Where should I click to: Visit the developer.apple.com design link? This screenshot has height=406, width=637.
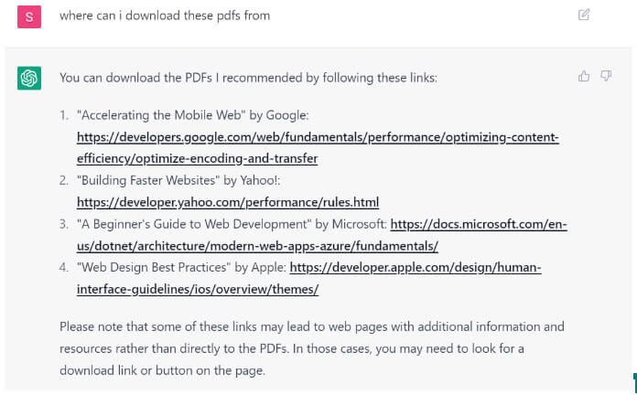(416, 268)
